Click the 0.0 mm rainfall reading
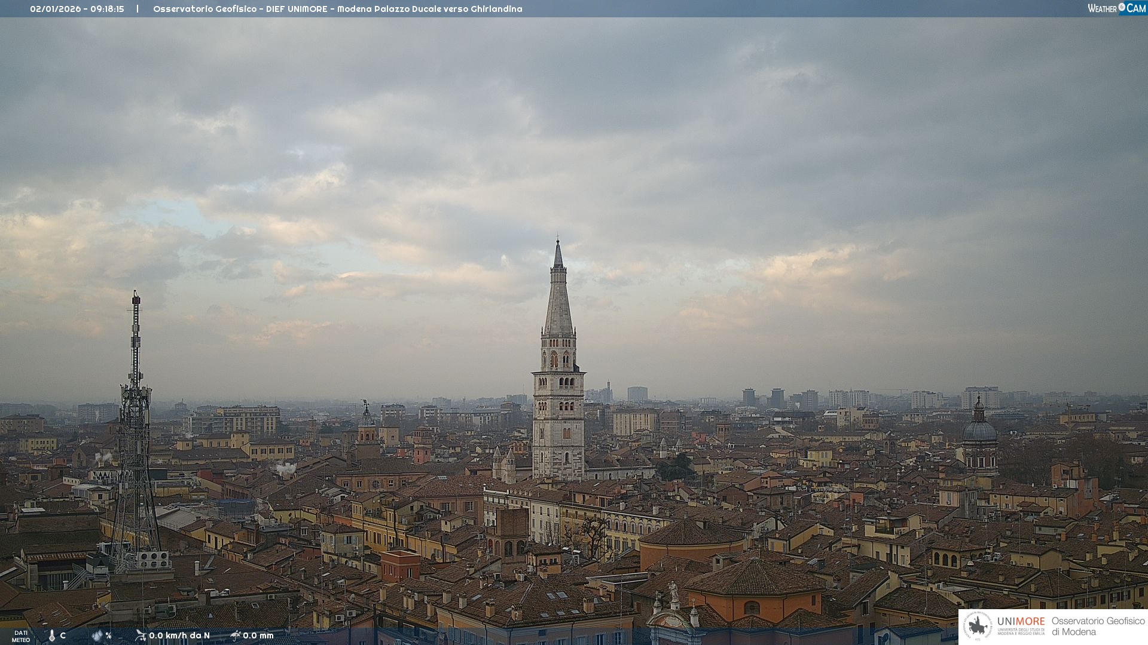 (x=258, y=635)
